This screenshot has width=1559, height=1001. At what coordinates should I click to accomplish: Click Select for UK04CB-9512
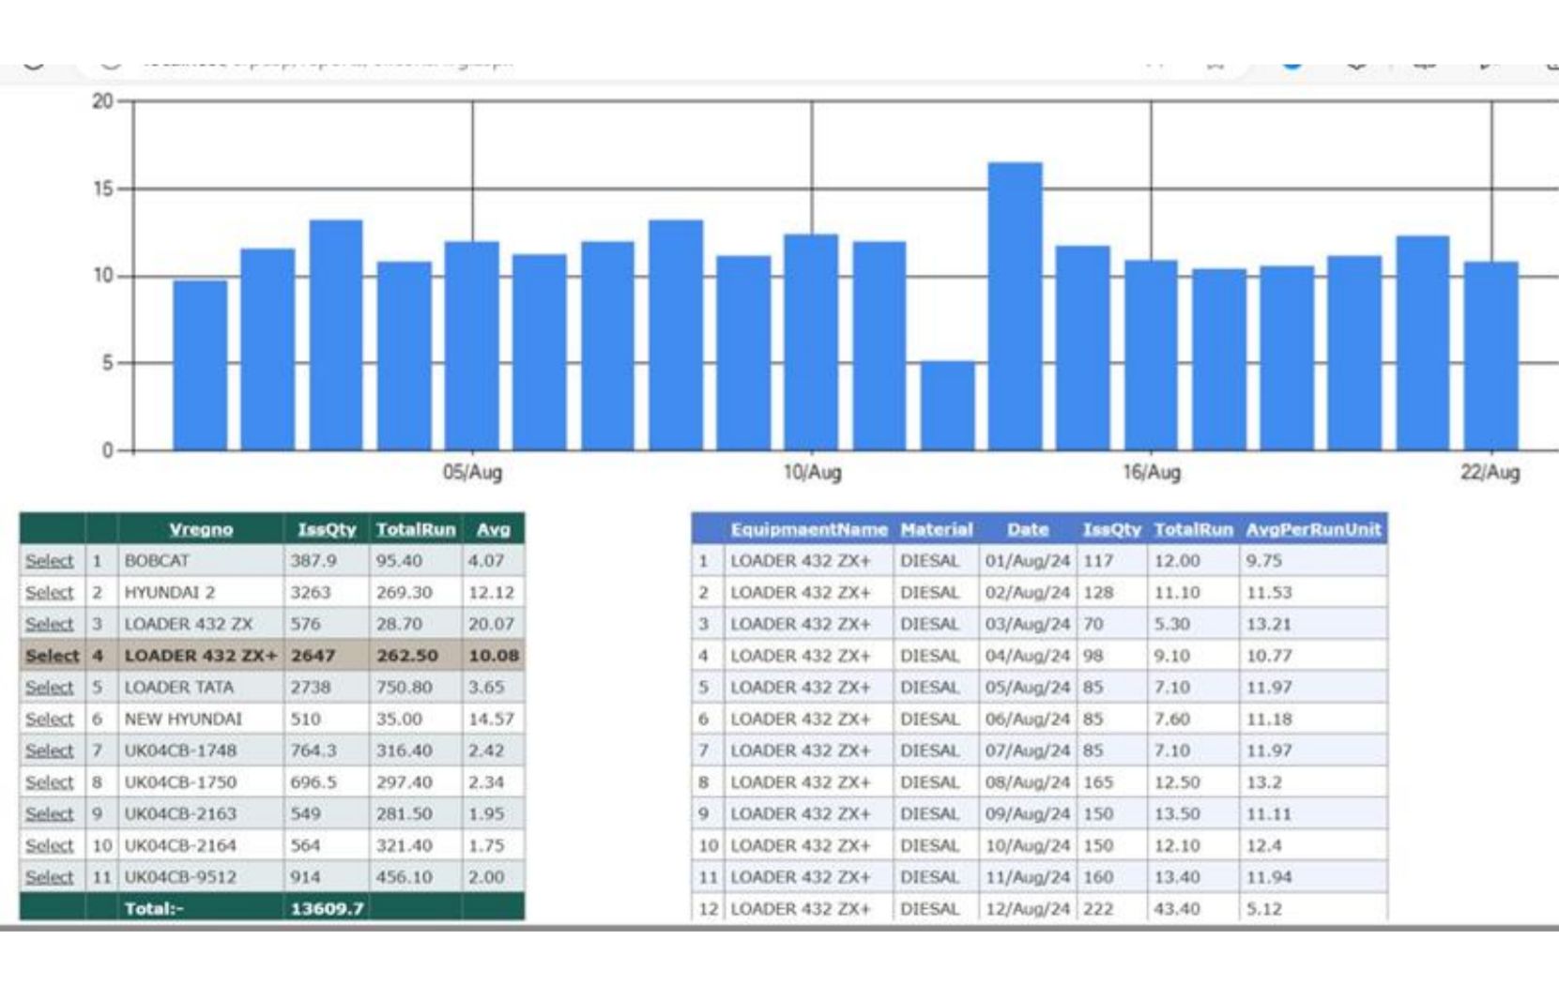pyautogui.click(x=51, y=876)
